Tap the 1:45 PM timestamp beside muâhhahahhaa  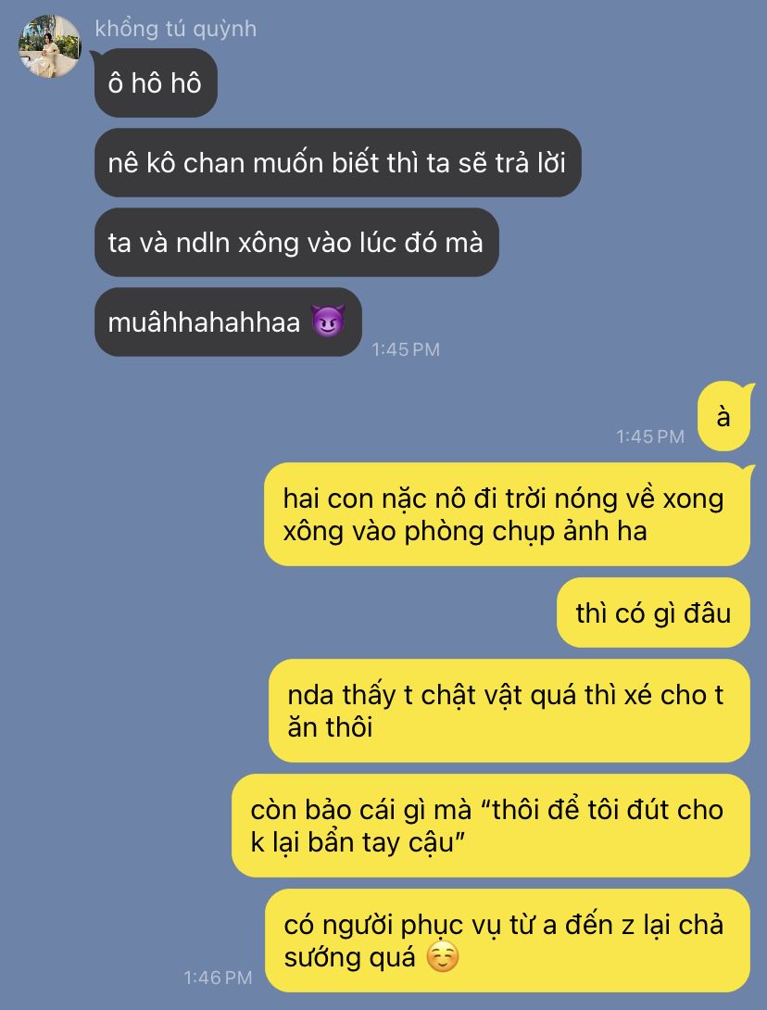tap(406, 349)
